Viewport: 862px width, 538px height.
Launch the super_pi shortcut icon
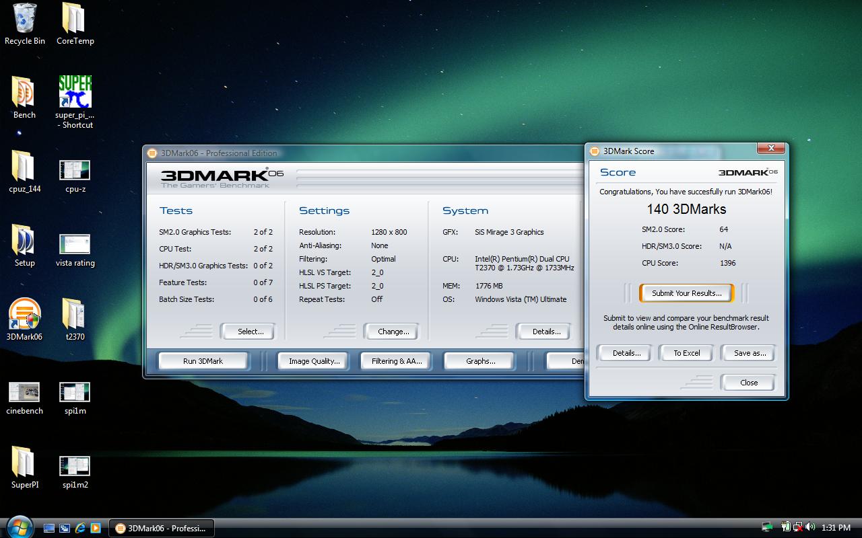click(x=75, y=92)
